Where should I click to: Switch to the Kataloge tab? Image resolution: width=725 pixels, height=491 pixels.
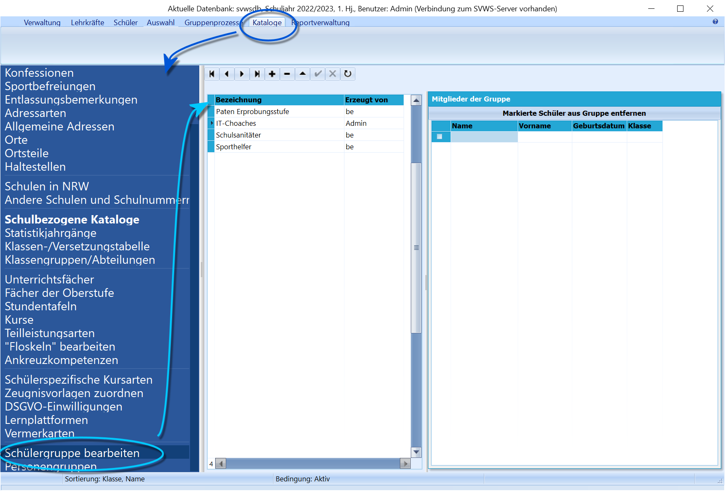click(x=267, y=23)
